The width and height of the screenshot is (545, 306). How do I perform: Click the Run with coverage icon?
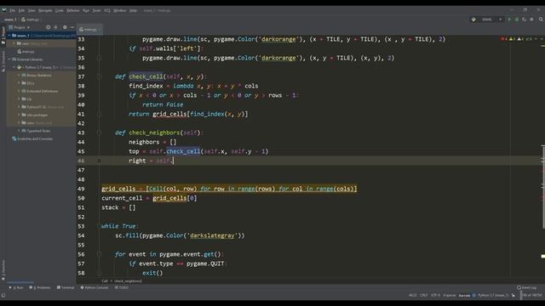[x=525, y=20]
